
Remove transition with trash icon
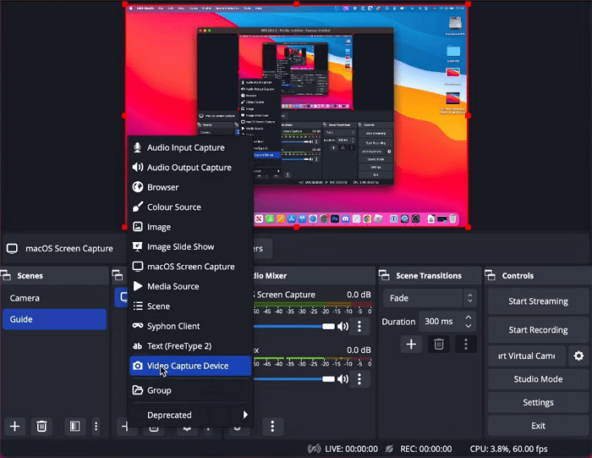click(x=439, y=345)
